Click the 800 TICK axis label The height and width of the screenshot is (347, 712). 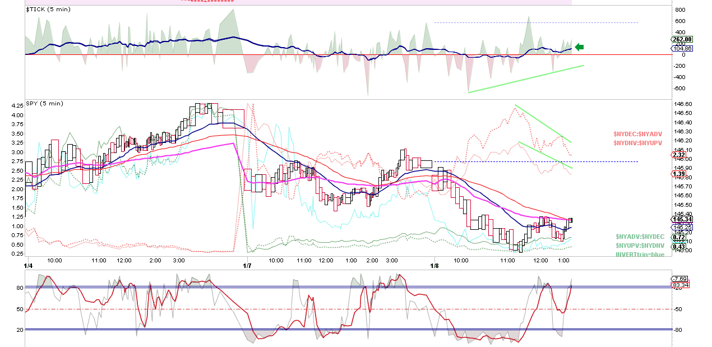tap(680, 10)
